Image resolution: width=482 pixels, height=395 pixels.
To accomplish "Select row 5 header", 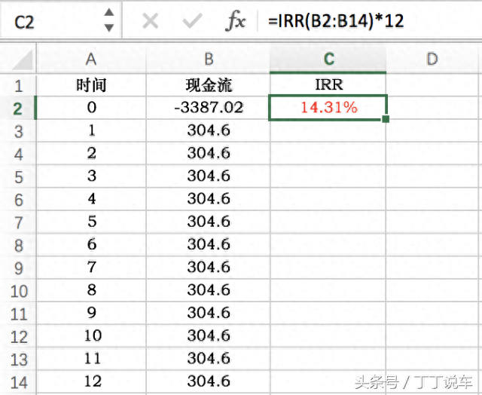I will (18, 177).
